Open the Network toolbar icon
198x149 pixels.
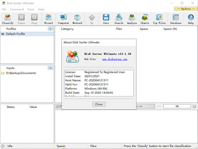77,19
